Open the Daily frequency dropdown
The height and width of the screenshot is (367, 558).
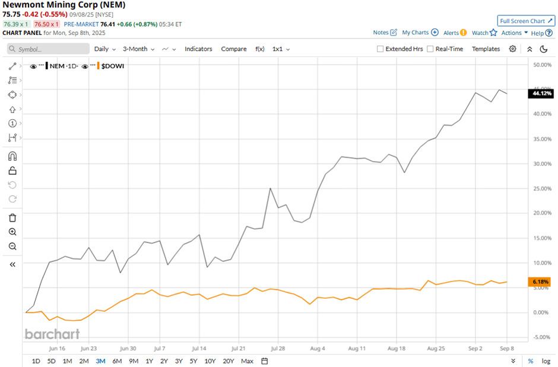(105, 49)
